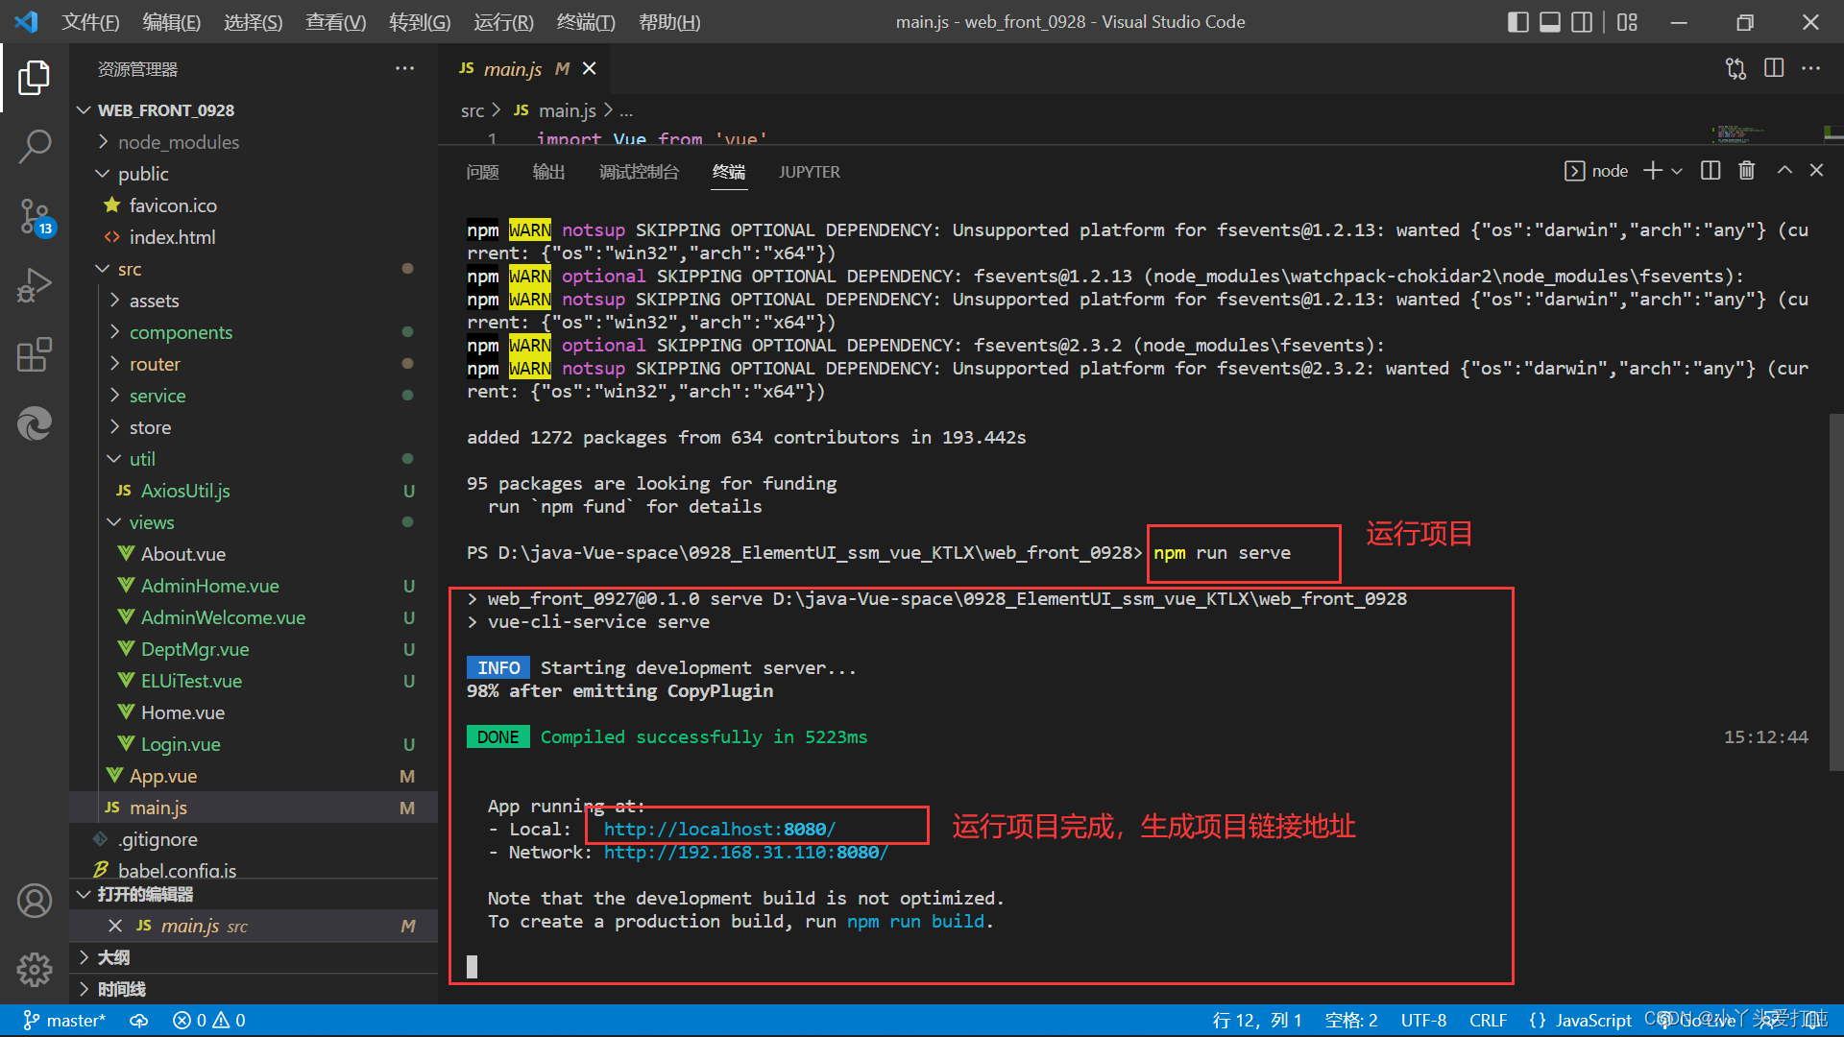Expand the 大纲 outline section
Viewport: 1844px width, 1037px height.
click(x=254, y=957)
